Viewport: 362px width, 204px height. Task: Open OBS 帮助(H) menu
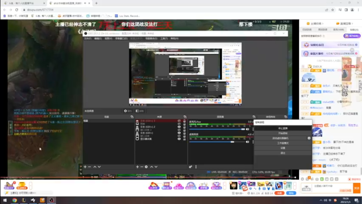coord(175,39)
